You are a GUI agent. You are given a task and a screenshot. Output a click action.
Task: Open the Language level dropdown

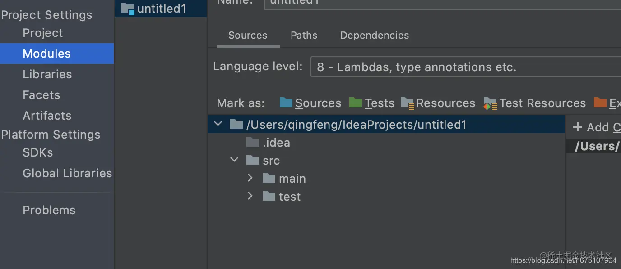click(465, 67)
